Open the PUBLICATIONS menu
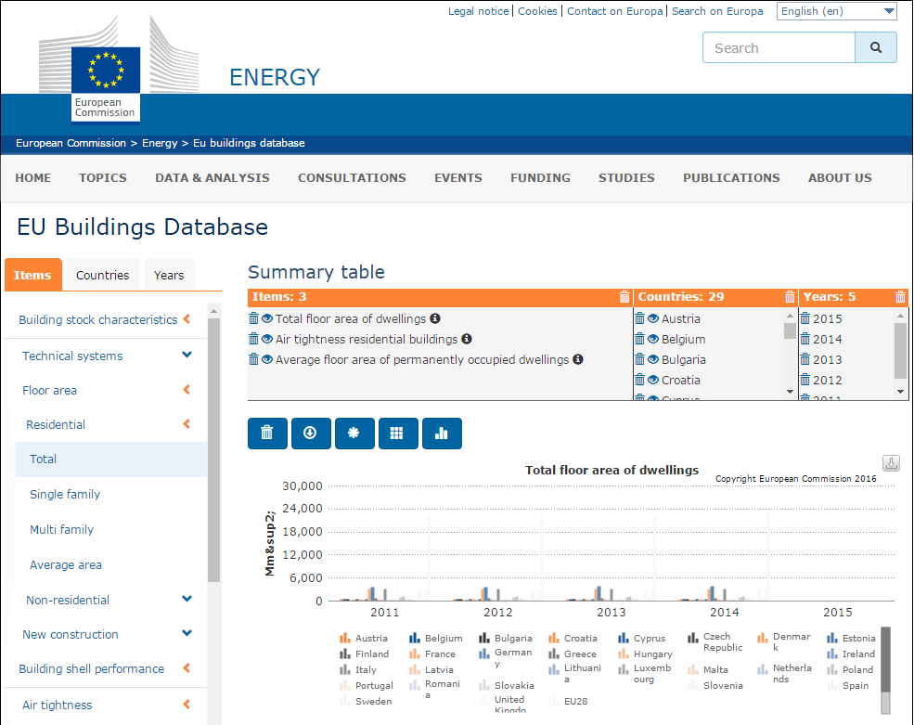This screenshot has width=914, height=725. click(x=731, y=178)
